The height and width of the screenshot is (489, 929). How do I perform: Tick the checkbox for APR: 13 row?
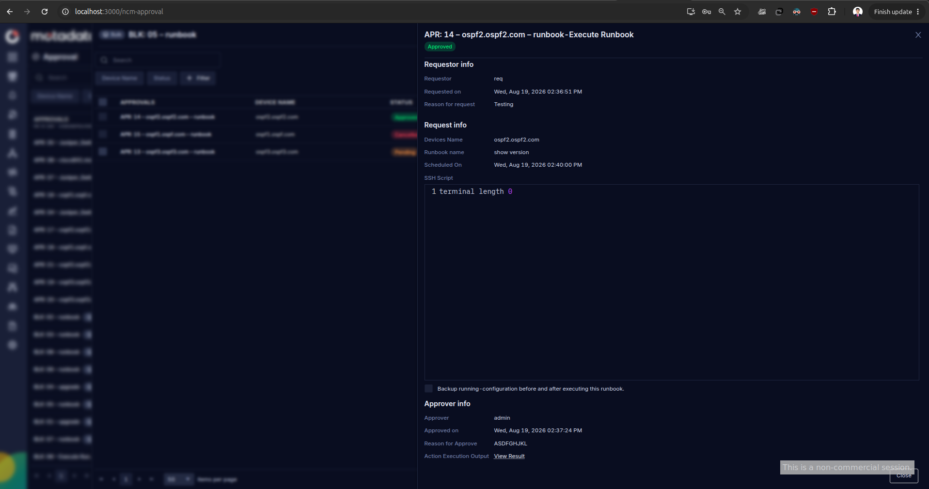[103, 152]
